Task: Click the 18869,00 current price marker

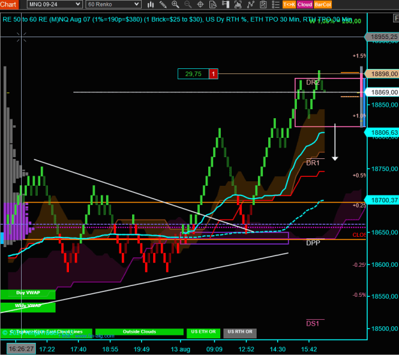Action: coord(382,92)
